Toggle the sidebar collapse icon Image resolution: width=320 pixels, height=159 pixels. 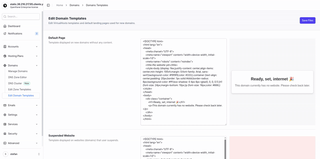[x=48, y=5]
